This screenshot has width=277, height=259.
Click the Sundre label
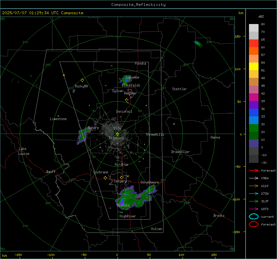pyautogui.click(x=93, y=128)
